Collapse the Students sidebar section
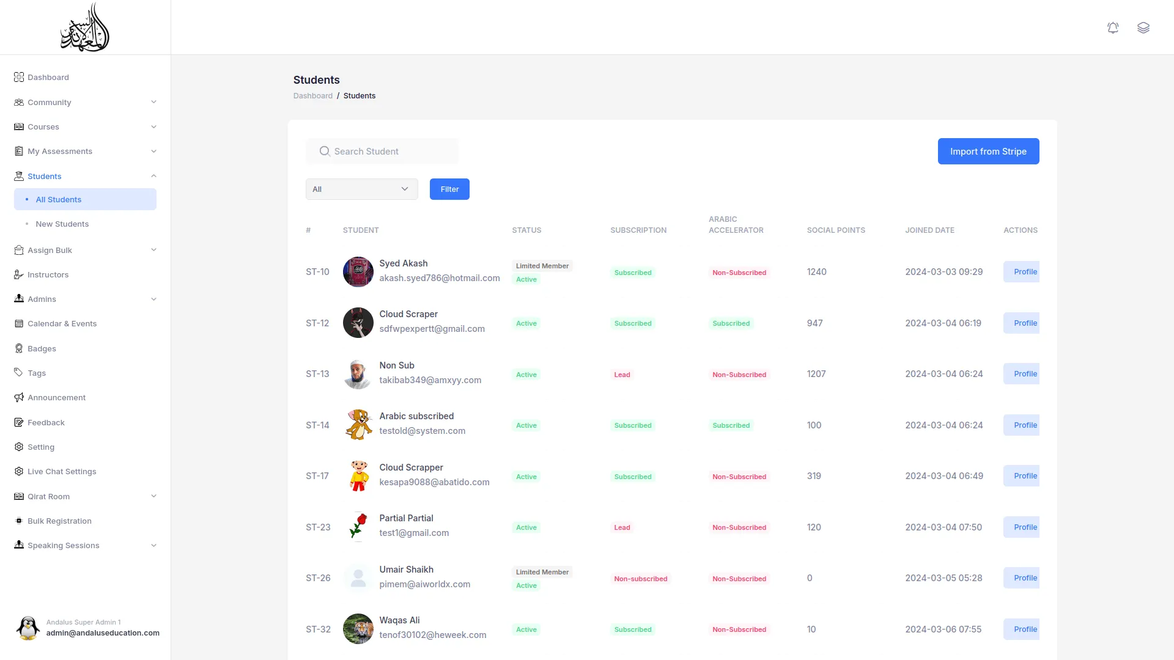 click(x=153, y=176)
